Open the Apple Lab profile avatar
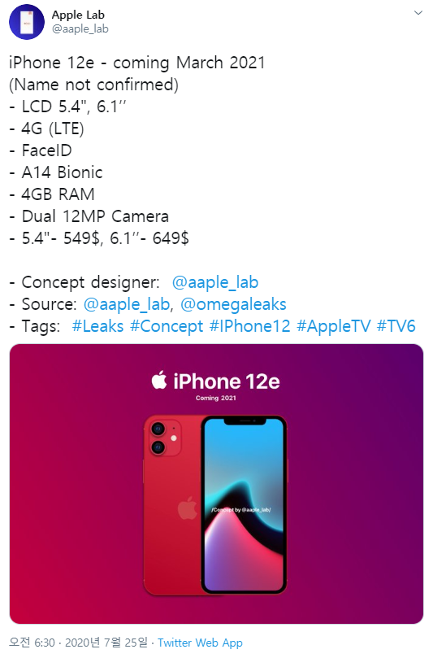Viewport: 433px width, 658px height. [27, 22]
